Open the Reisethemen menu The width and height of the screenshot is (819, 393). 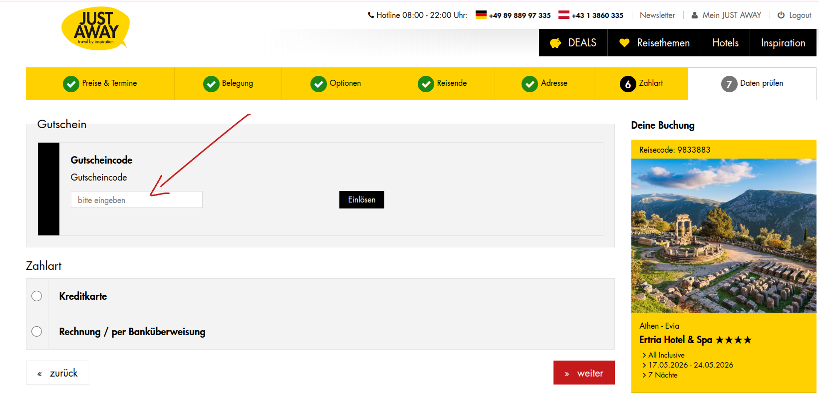tap(654, 43)
